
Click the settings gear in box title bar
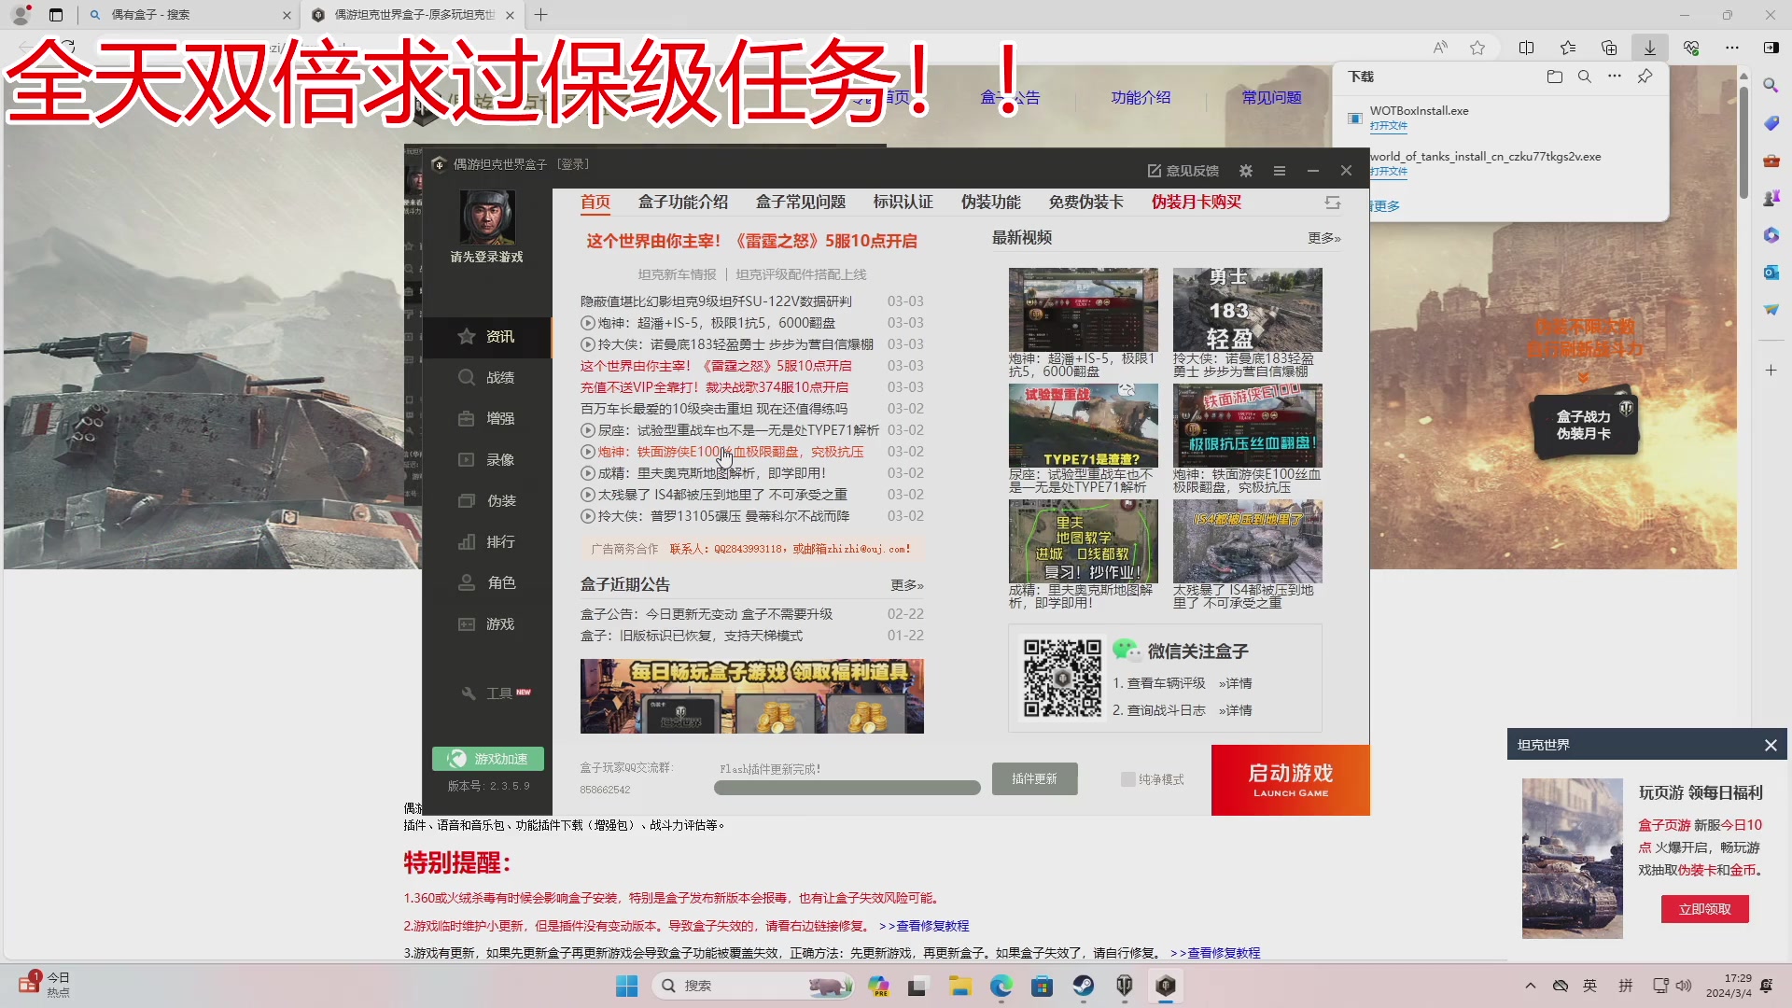1246,171
